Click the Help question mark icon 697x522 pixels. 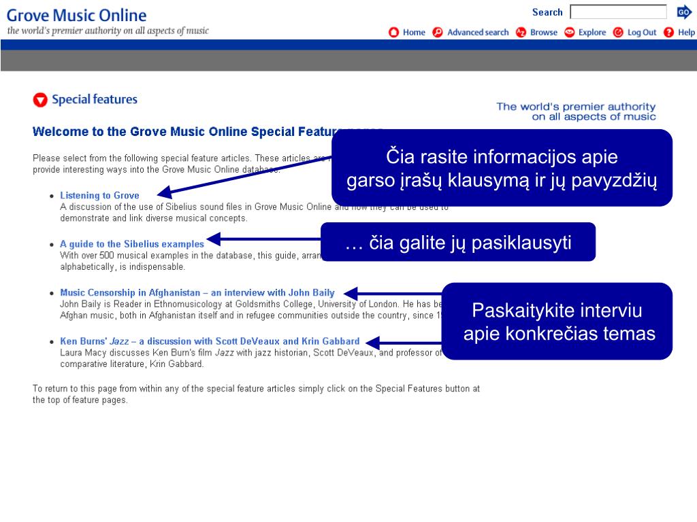668,33
